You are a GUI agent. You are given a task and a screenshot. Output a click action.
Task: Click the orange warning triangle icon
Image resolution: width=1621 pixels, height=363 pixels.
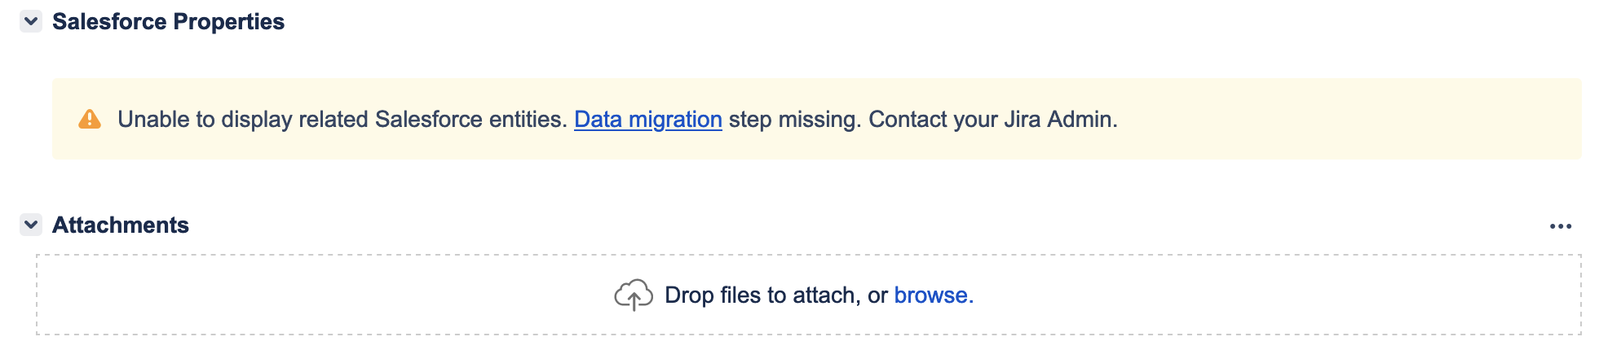90,120
